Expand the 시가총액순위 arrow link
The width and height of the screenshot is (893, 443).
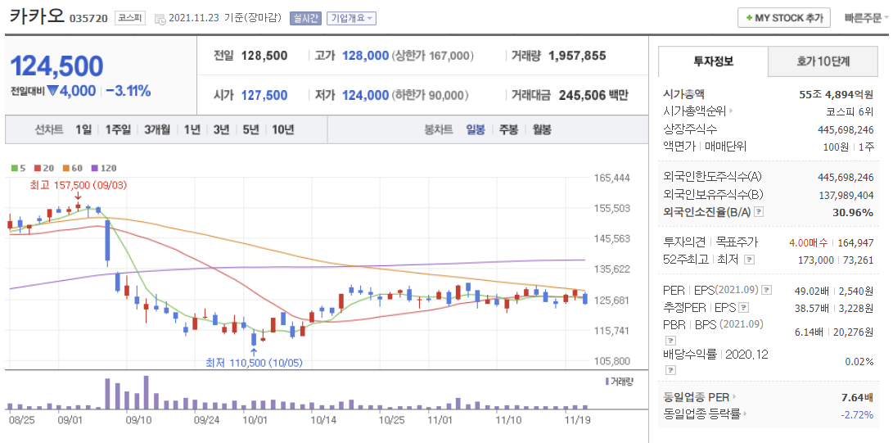(x=731, y=111)
